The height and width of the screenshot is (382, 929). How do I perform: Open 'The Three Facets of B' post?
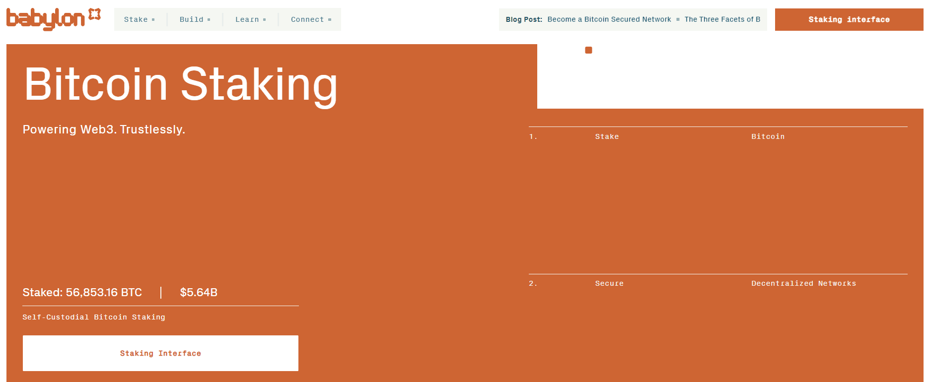pyautogui.click(x=722, y=19)
